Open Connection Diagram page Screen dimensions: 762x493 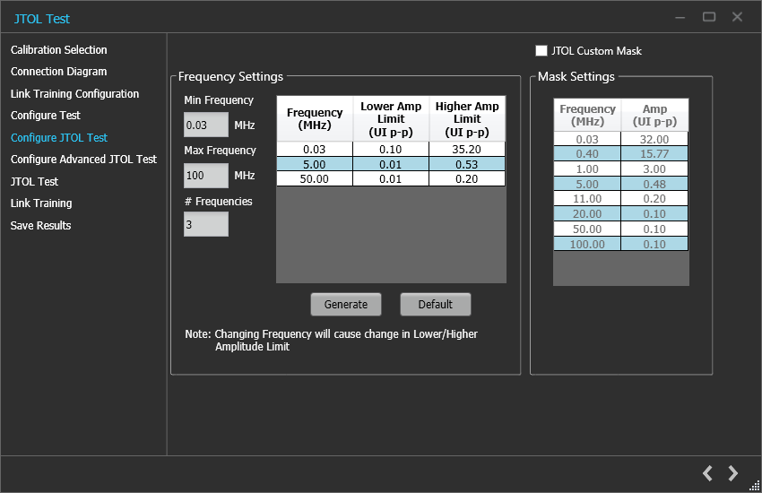coord(59,72)
